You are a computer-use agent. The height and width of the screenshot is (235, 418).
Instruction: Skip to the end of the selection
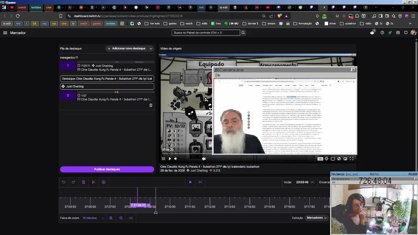coord(200,182)
